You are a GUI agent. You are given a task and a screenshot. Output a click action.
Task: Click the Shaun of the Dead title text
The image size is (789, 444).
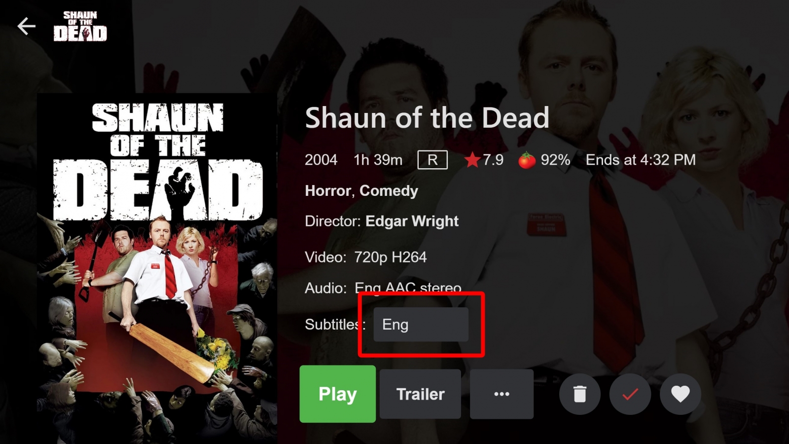click(427, 118)
